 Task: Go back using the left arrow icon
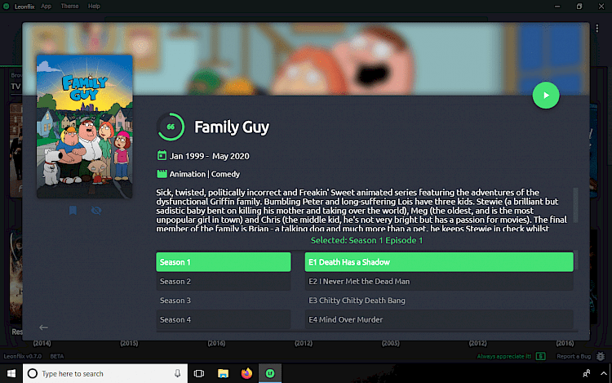[43, 327]
